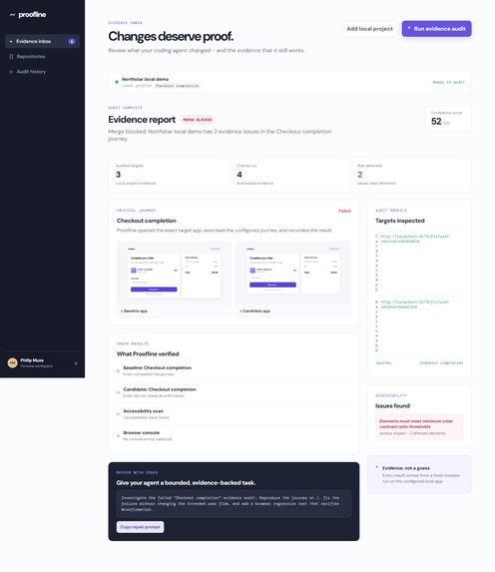Click the Philip Muse avatar
The height and width of the screenshot is (572, 495).
point(12,363)
